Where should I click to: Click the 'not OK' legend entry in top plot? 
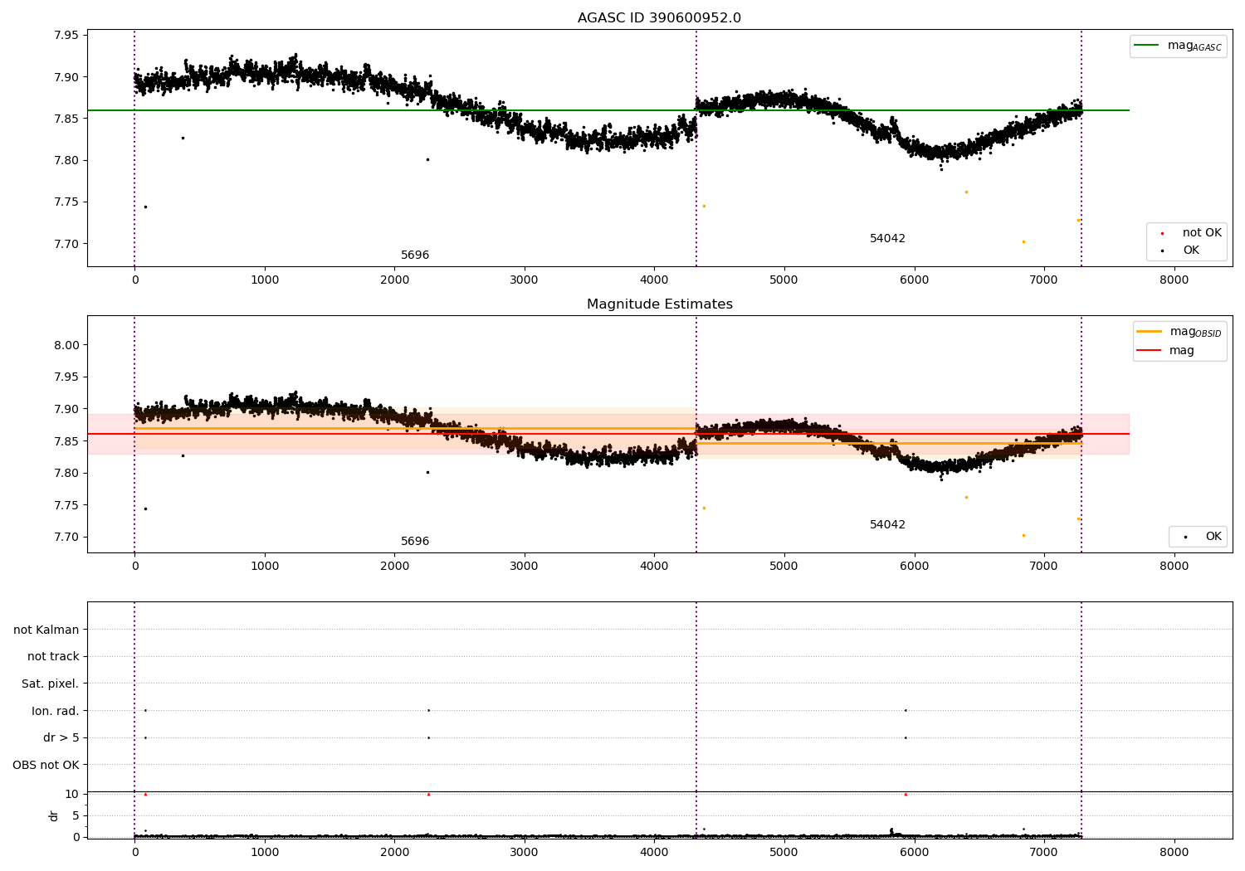click(x=1191, y=233)
